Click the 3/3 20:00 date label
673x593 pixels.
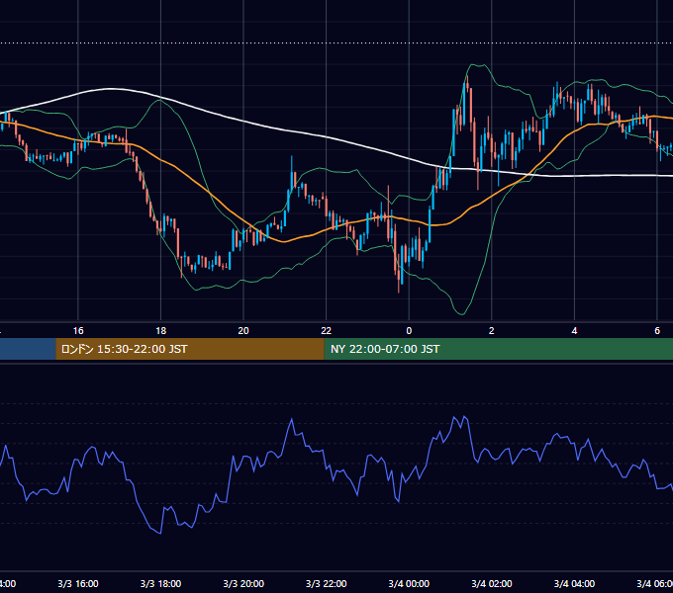(243, 583)
